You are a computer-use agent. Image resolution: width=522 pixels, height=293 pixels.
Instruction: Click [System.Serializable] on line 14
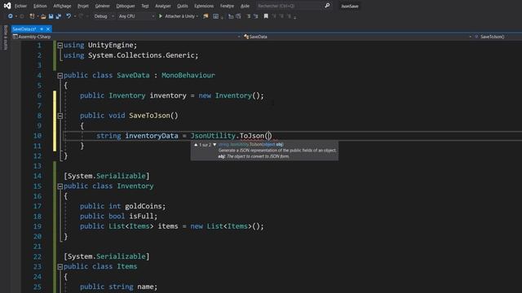point(107,176)
